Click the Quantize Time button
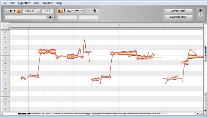 click(x=178, y=17)
